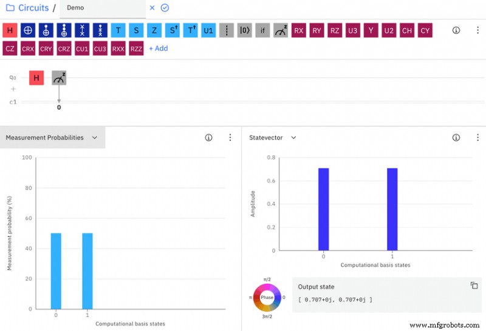Edit the Demo circuit name field
This screenshot has height=331, width=486.
click(102, 8)
